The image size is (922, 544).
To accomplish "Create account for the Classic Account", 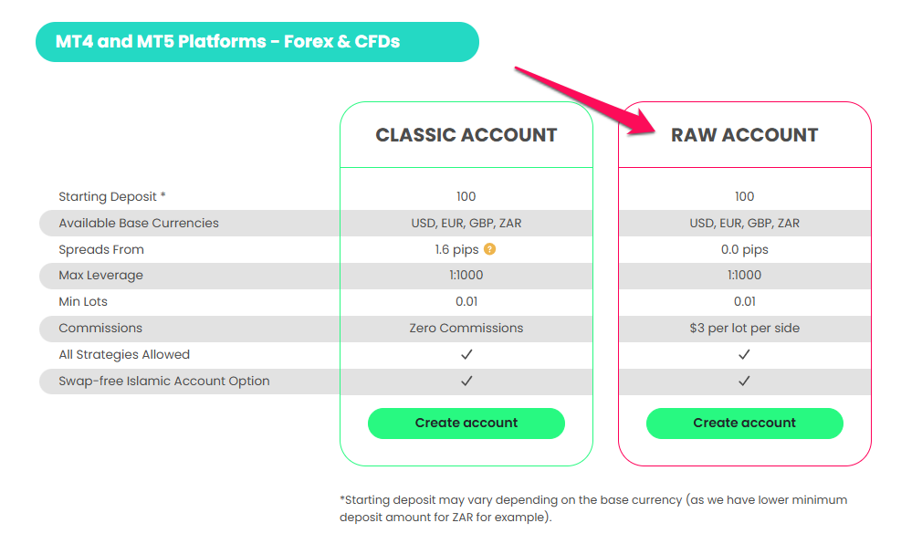I will [x=466, y=423].
